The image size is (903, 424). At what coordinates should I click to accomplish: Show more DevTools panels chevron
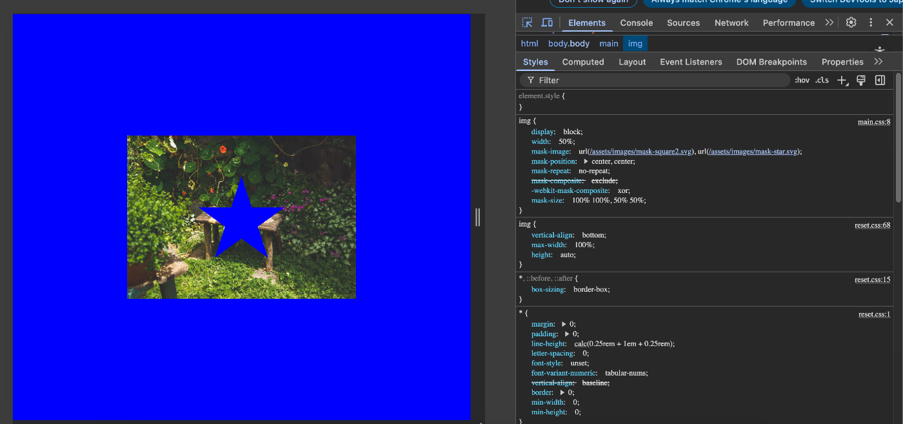[x=829, y=23]
